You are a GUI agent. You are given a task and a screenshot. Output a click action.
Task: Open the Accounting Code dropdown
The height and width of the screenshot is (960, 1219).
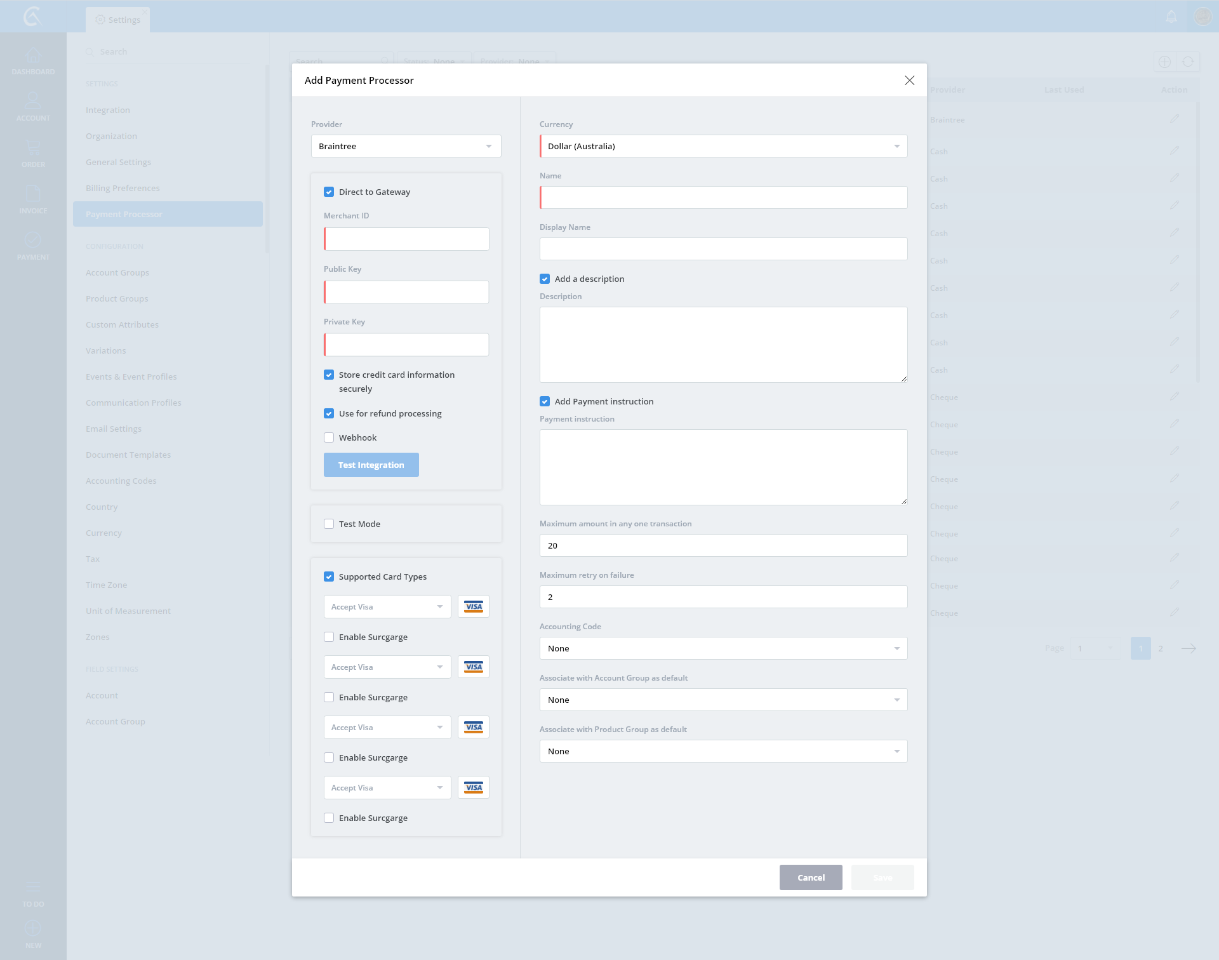[x=723, y=648]
